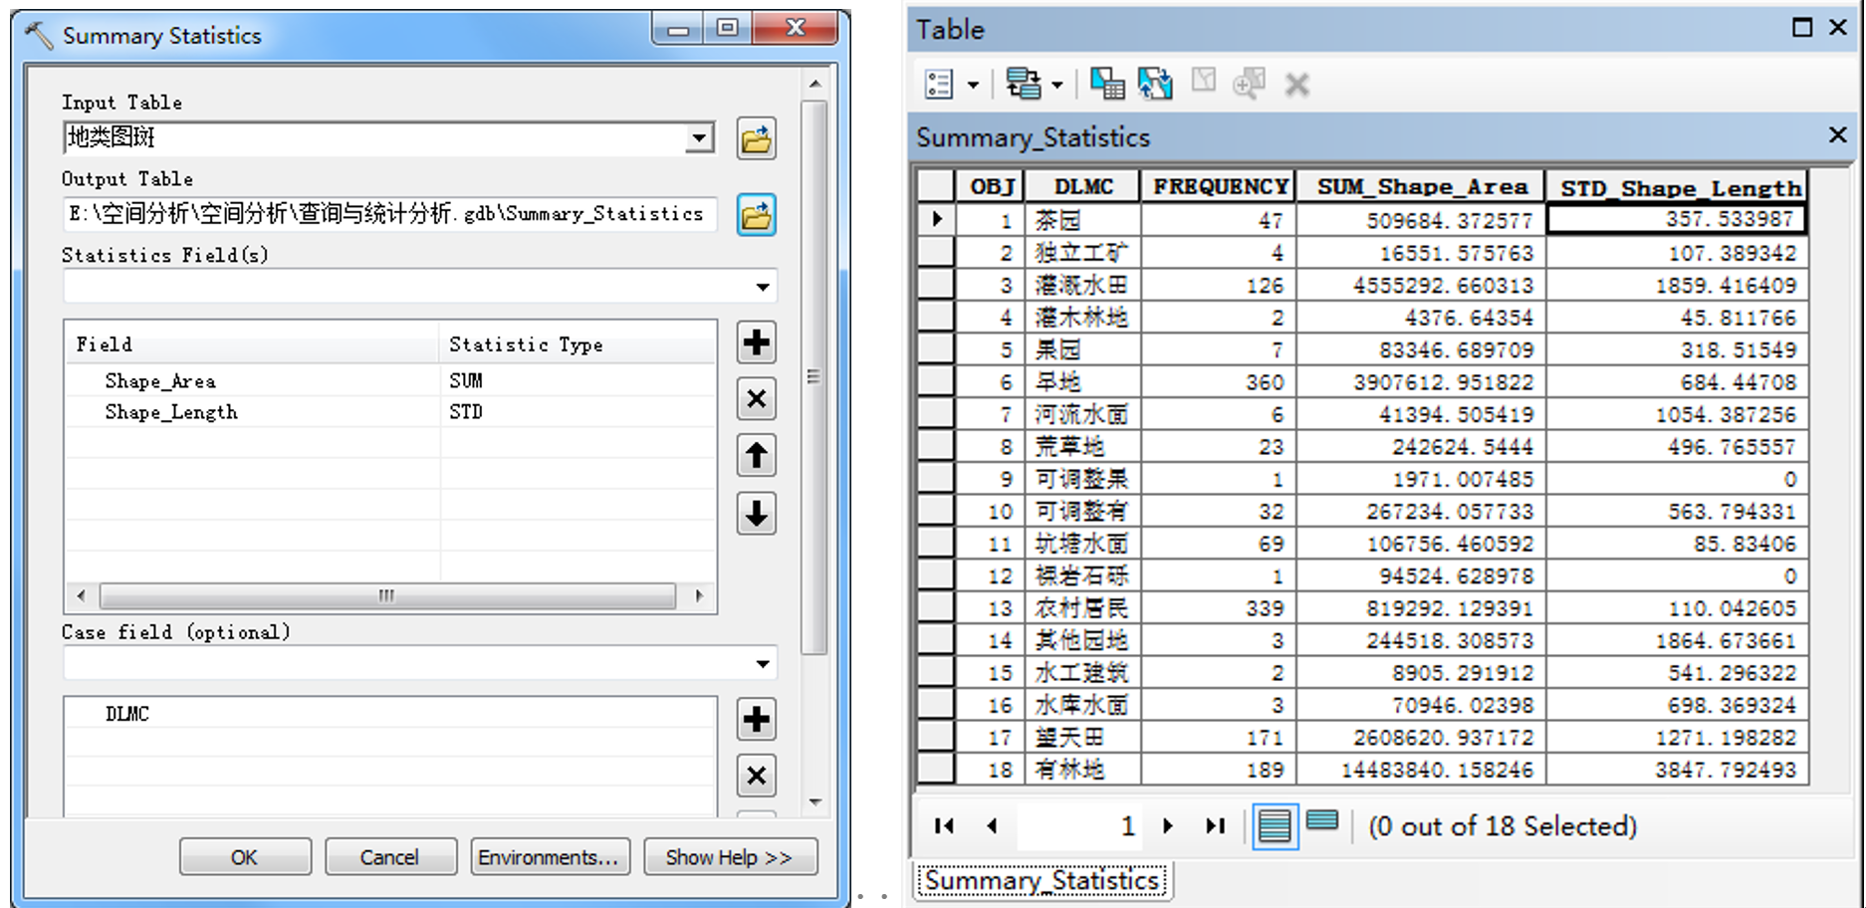Show selected records view button
Screen dimensions: 1866x908
[1322, 820]
